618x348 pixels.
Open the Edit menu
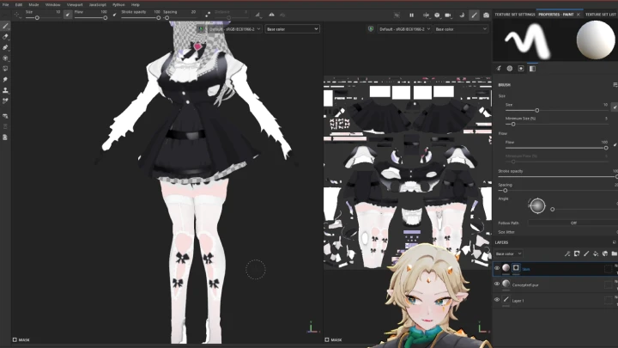(x=19, y=5)
